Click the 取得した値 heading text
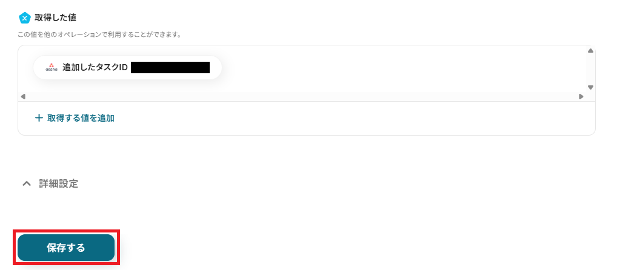The image size is (617, 270). pos(55,18)
